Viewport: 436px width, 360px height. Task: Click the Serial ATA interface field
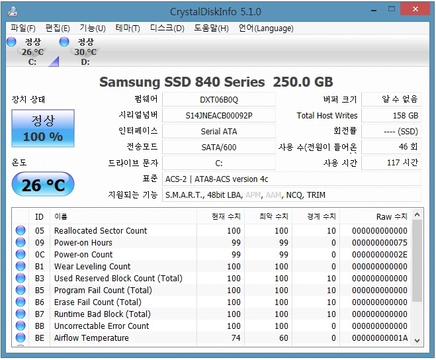(x=219, y=131)
